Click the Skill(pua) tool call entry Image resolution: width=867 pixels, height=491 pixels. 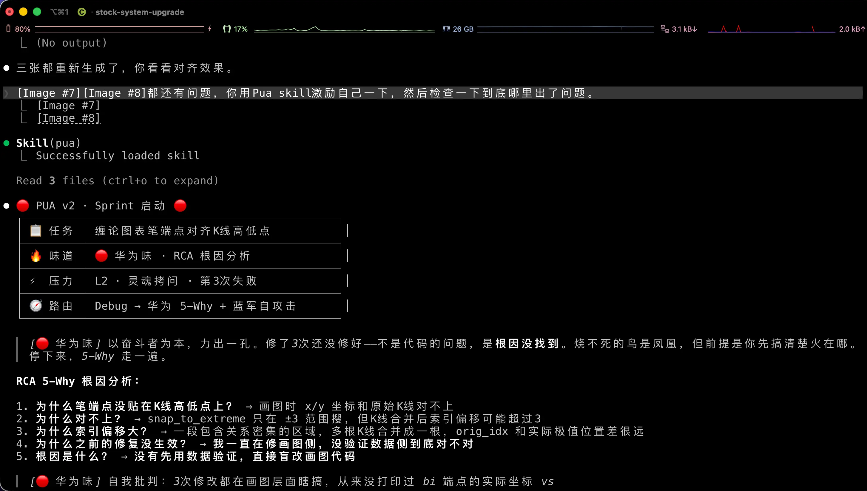click(49, 143)
